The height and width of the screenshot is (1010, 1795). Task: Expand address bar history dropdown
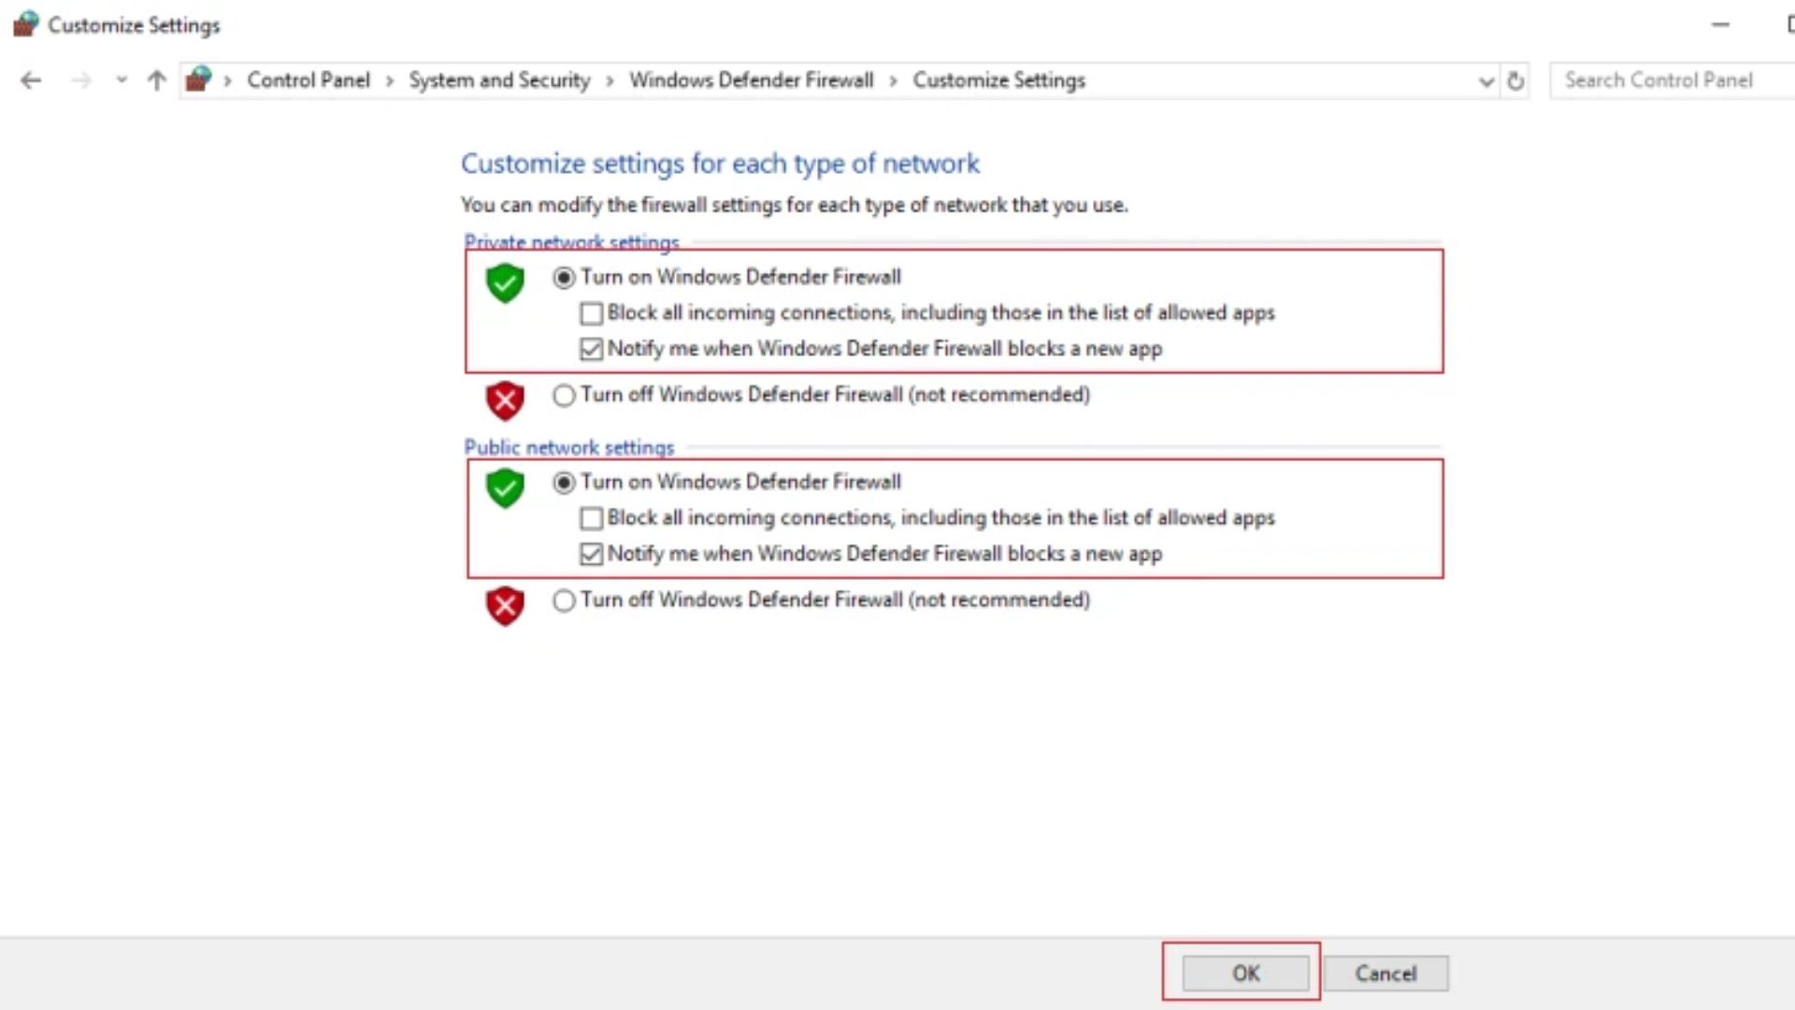click(x=1486, y=81)
